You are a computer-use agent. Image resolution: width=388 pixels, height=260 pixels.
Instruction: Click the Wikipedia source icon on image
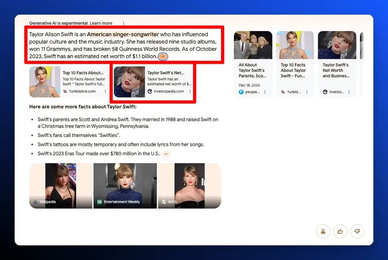pyautogui.click(x=35, y=202)
